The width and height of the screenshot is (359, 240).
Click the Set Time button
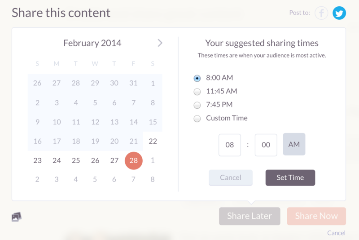click(x=290, y=178)
